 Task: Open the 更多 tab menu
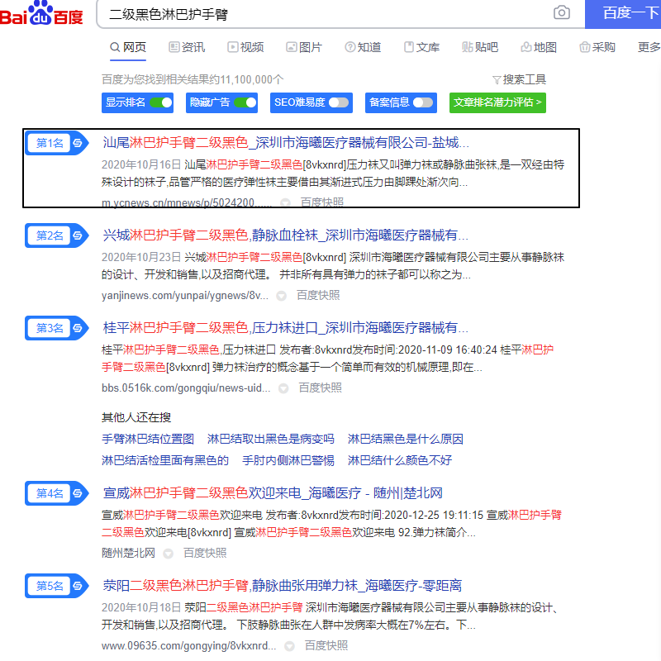(649, 47)
